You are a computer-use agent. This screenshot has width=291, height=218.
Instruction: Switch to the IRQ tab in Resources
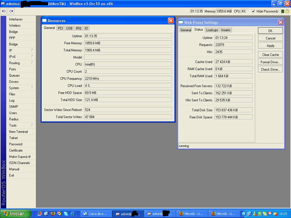78,28
